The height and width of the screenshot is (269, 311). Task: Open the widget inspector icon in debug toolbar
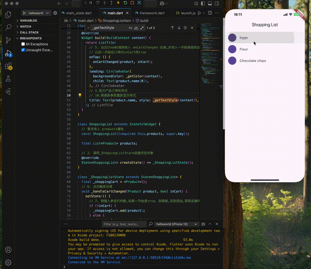tap(139, 3)
